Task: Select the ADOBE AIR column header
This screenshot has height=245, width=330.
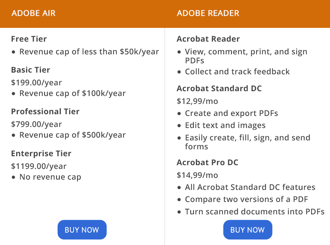Action: pyautogui.click(x=34, y=13)
